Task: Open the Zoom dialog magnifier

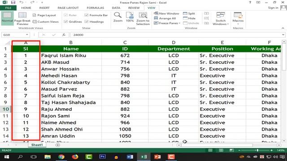Action: 117,17
